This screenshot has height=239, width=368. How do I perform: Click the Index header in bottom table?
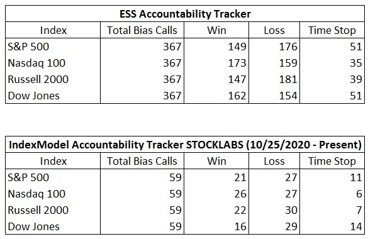53,161
